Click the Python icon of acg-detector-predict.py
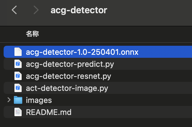The height and width of the screenshot is (127, 192). click(18, 64)
